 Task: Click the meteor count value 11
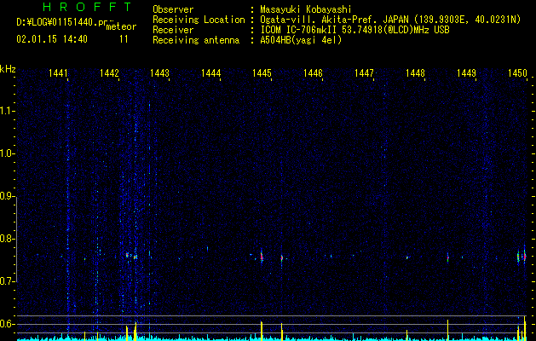coord(124,39)
